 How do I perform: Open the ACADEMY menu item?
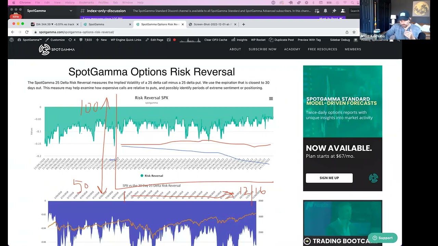292,49
